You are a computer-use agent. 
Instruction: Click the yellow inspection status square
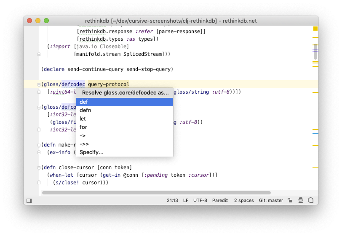pyautogui.click(x=315, y=29)
